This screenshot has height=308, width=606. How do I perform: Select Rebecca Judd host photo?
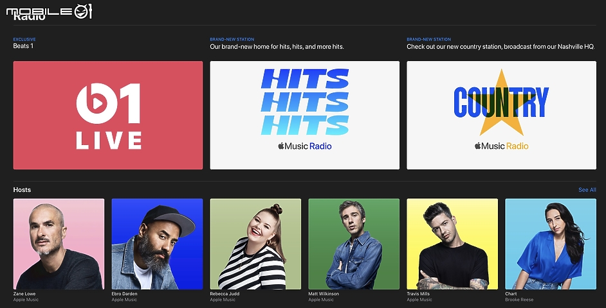pyautogui.click(x=255, y=244)
